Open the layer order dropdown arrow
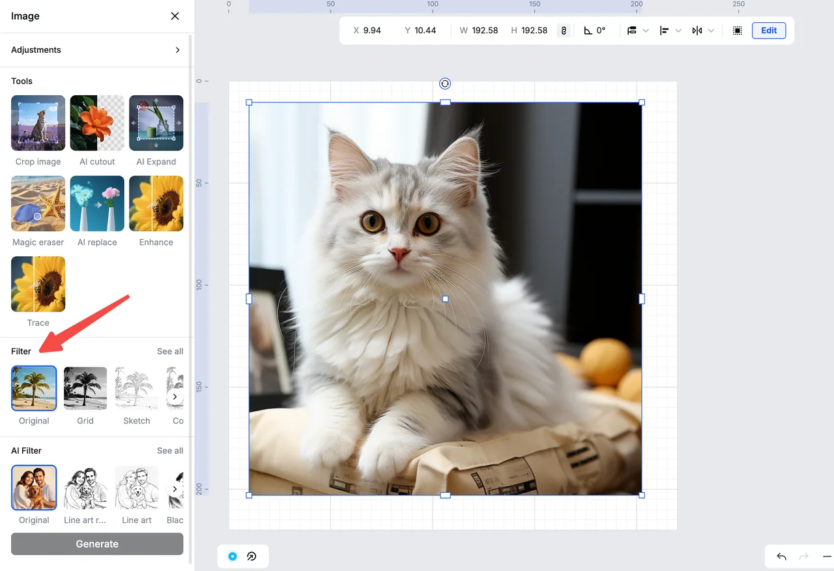This screenshot has width=834, height=571. (x=646, y=31)
